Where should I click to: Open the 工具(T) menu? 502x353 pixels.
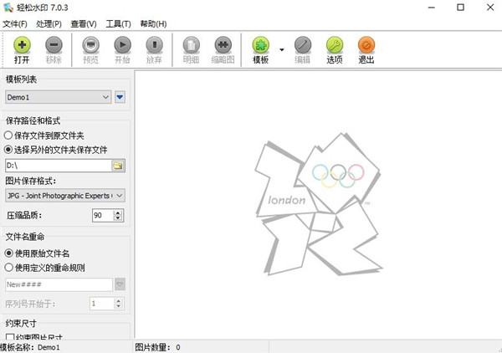pos(120,23)
